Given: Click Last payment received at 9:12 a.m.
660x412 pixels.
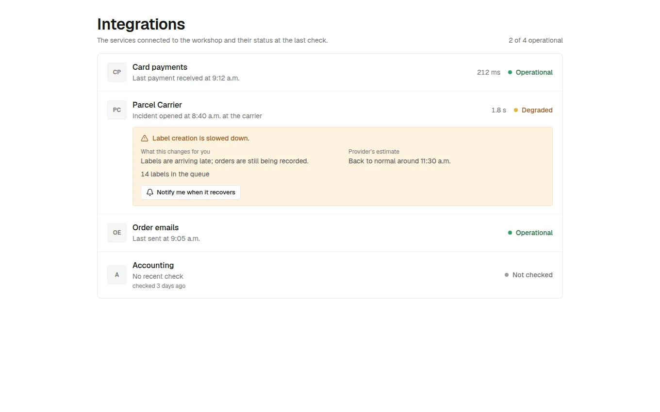Looking at the screenshot, I should tap(186, 78).
